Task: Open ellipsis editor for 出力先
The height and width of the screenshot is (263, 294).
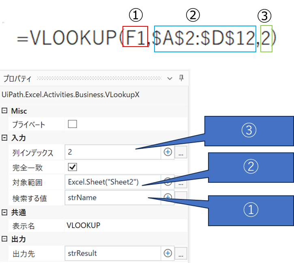Action: tap(181, 253)
